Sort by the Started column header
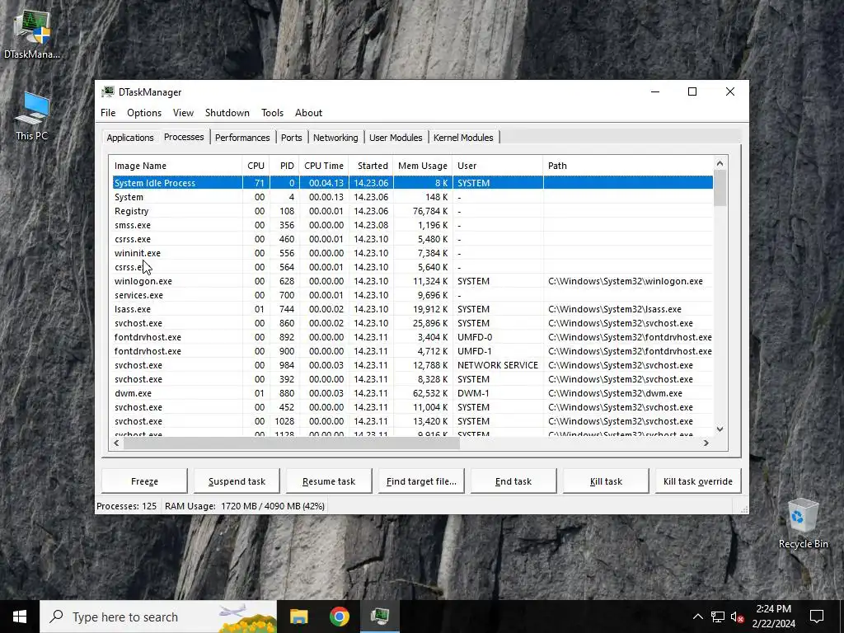Viewport: 844px width, 633px height. (x=371, y=166)
